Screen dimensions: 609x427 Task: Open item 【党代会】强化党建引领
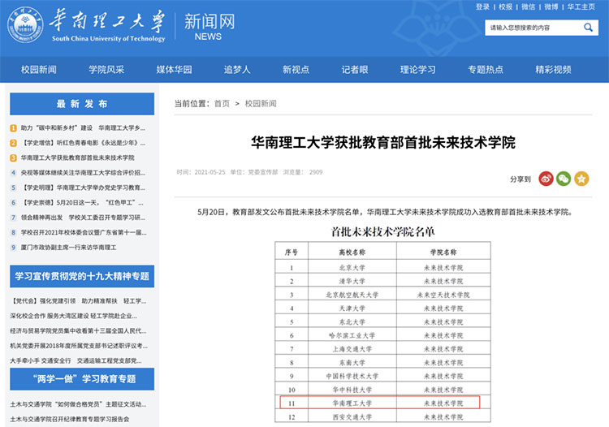point(78,301)
